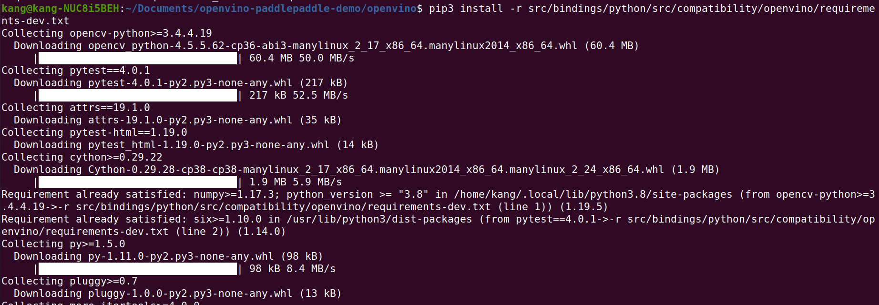Click 'Collecting pytest-html==1.19.0' line

94,132
